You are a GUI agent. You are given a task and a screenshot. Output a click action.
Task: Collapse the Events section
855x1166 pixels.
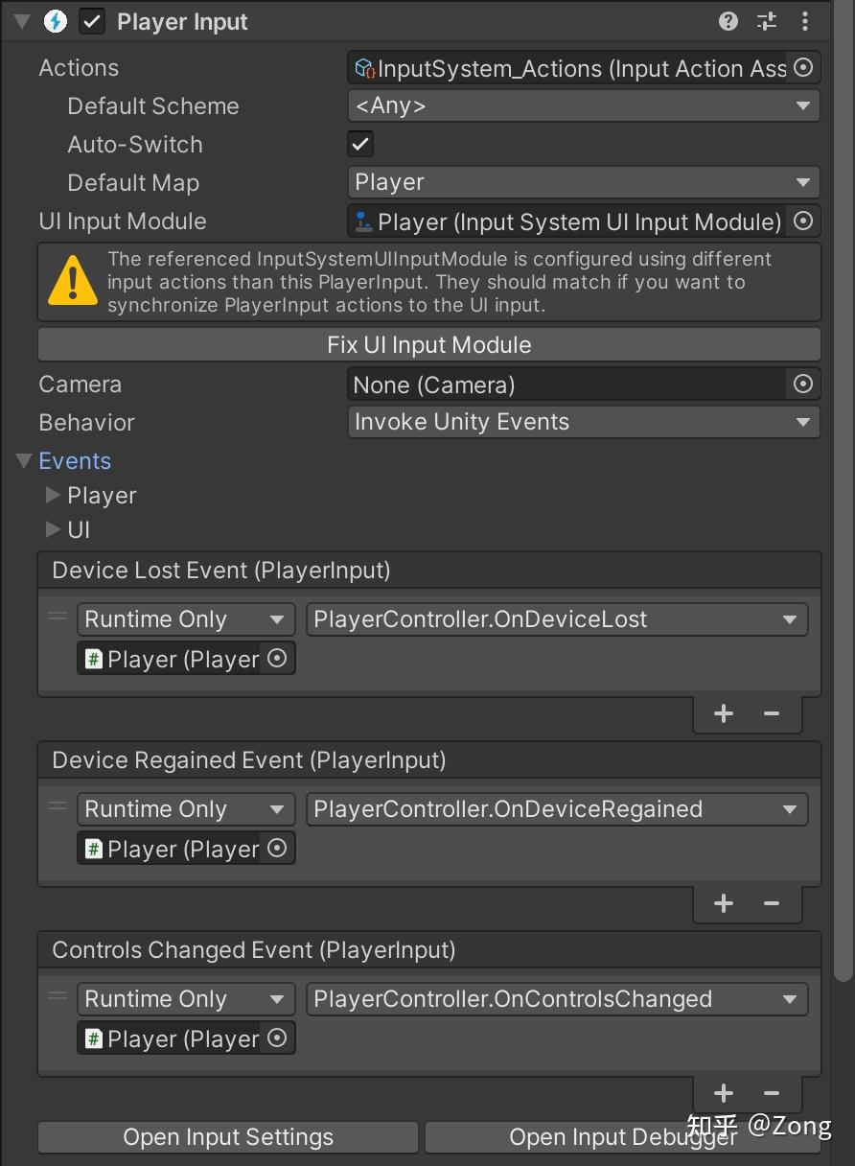point(22,460)
